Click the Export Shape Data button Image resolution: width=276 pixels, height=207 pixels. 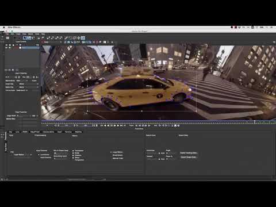189,157
